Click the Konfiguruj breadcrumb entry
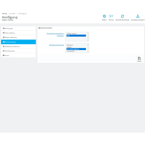Screen dimensions: 145x145 tap(22, 13)
